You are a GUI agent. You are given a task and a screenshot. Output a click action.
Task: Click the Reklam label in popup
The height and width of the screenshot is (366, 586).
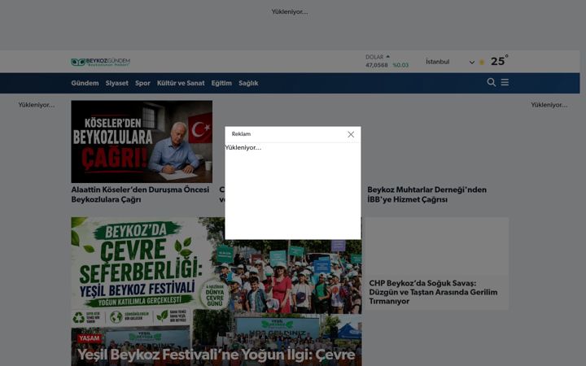click(241, 134)
